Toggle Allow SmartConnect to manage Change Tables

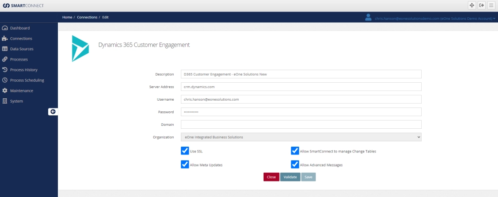point(295,151)
